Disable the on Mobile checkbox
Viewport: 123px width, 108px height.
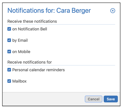pyautogui.click(x=9, y=52)
